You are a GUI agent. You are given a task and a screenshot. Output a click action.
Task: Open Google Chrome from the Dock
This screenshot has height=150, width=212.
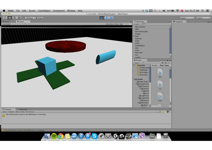pos(61,136)
